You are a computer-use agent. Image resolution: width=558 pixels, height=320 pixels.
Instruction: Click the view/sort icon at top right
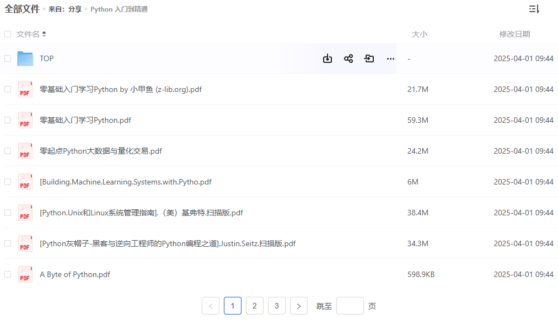[534, 9]
